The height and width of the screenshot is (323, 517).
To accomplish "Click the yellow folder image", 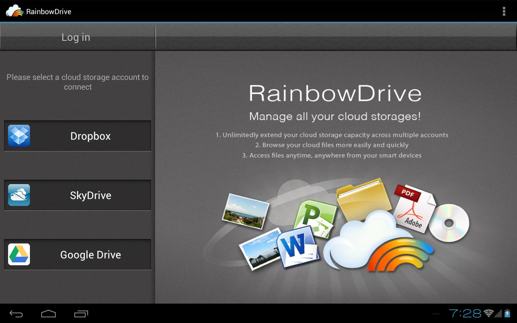I will point(364,200).
